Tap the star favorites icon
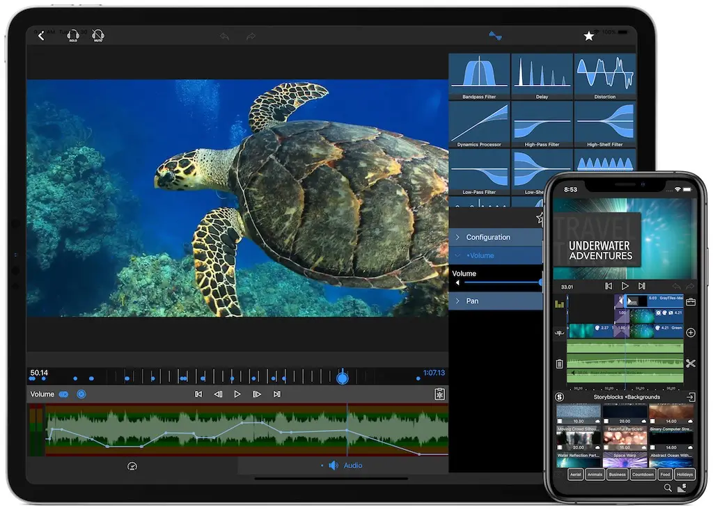 (x=589, y=35)
